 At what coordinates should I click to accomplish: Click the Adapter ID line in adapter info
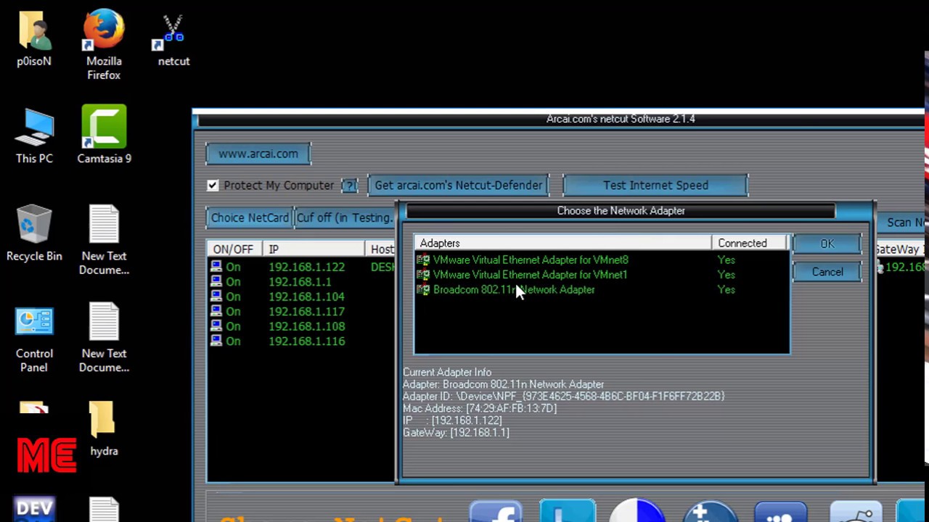[x=564, y=397]
